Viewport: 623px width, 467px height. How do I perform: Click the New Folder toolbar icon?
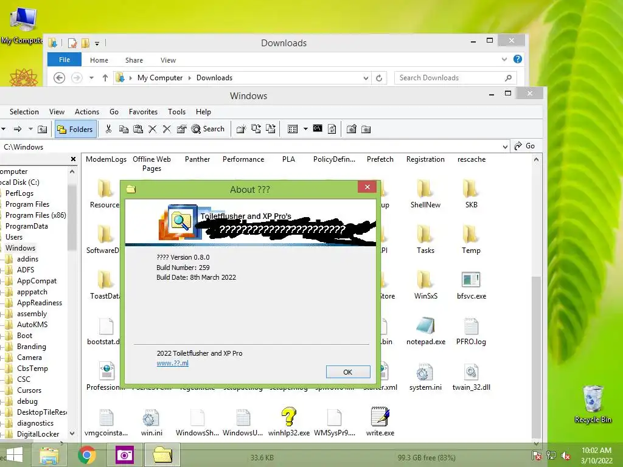241,129
